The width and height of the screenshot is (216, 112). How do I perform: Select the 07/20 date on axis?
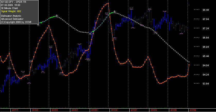(x=35, y=110)
